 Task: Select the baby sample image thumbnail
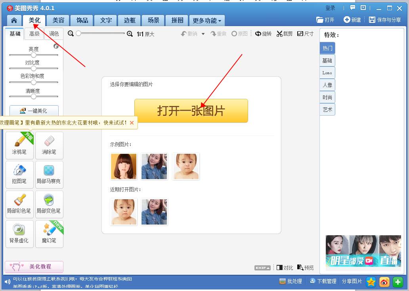pyautogui.click(x=185, y=166)
